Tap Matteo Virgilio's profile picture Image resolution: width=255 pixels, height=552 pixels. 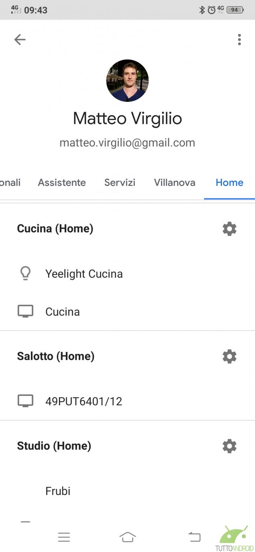click(127, 81)
